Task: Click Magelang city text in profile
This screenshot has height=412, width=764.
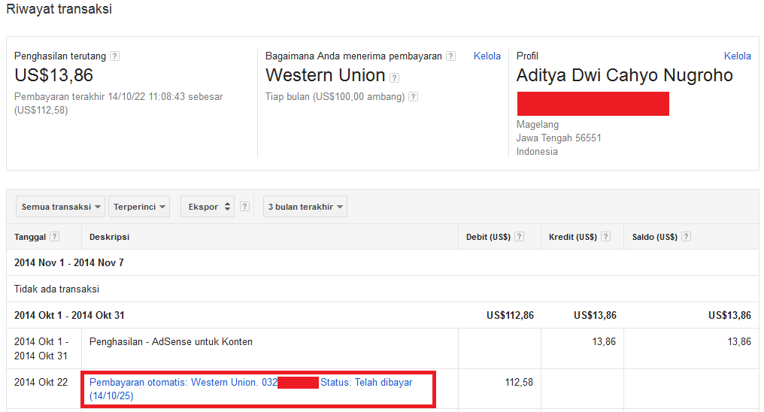Action: click(538, 125)
